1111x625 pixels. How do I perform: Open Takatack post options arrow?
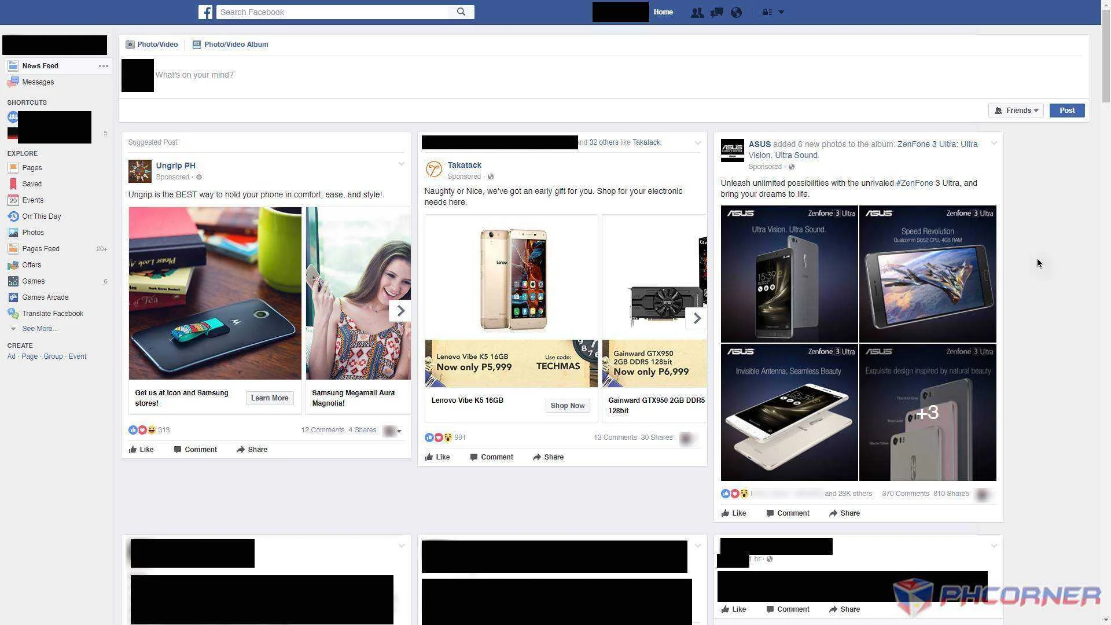tap(697, 142)
